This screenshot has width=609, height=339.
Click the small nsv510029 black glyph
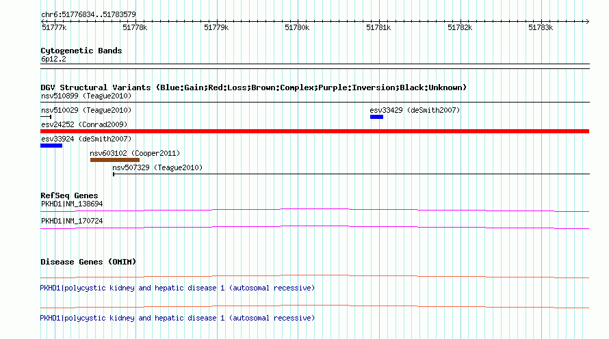coord(46,117)
